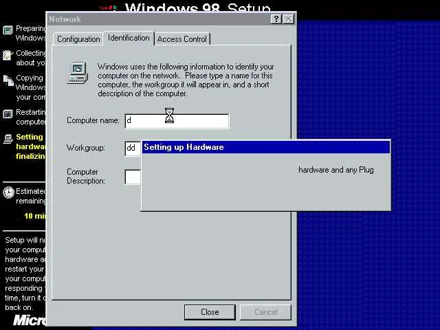Click the 'Windows 98 Setup' heading

(197, 8)
